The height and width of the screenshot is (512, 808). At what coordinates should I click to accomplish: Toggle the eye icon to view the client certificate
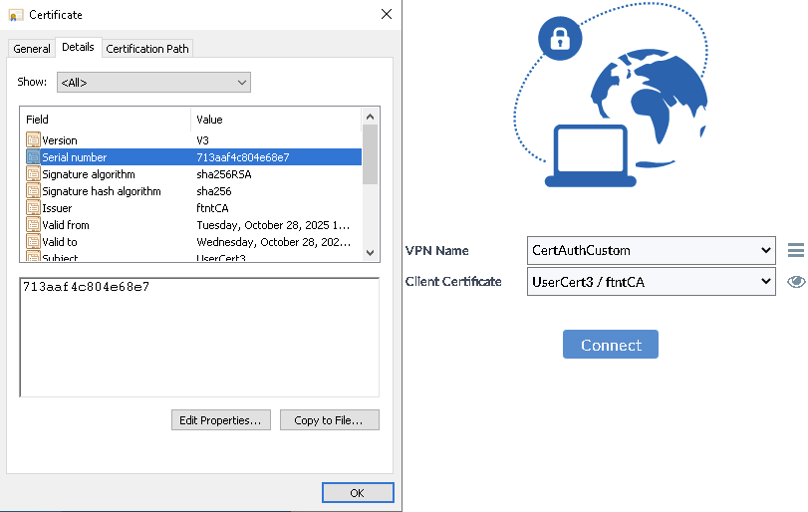click(x=795, y=282)
